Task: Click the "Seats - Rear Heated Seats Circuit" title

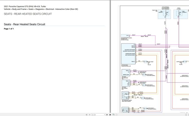Action: [25, 24]
